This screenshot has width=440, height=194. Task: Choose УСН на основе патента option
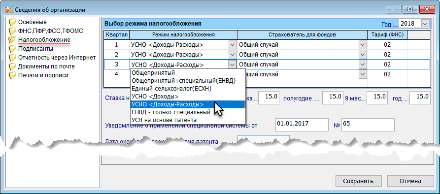(188, 120)
